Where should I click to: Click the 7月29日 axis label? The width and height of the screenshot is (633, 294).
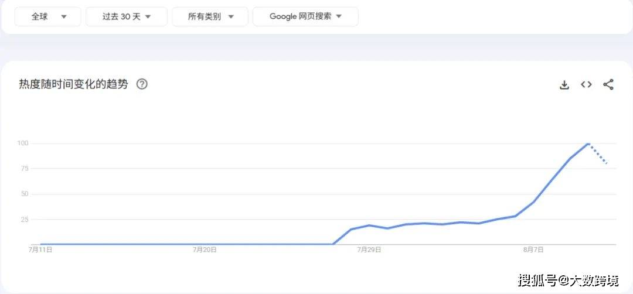click(x=369, y=249)
